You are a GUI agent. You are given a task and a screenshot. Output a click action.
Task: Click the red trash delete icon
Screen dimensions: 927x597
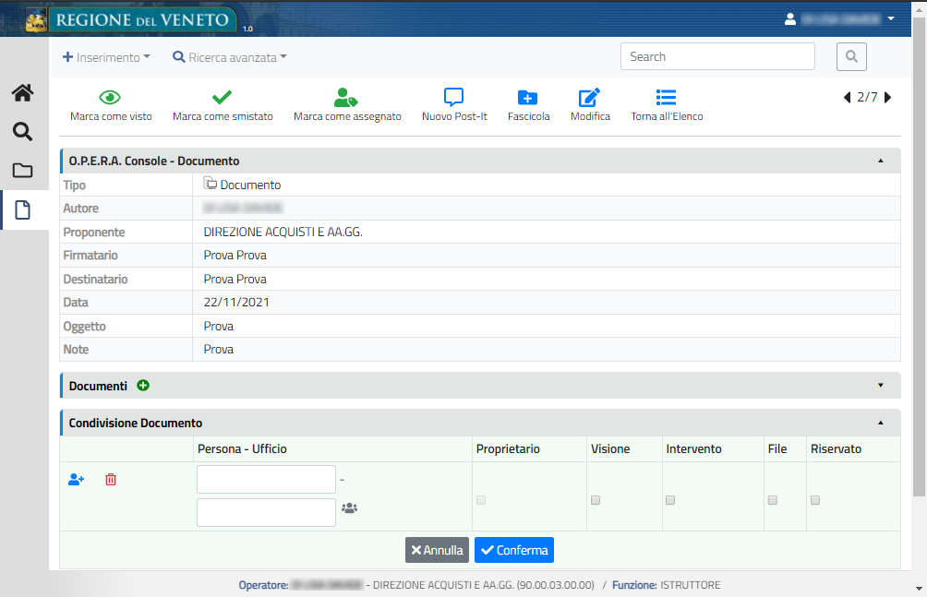tap(111, 480)
